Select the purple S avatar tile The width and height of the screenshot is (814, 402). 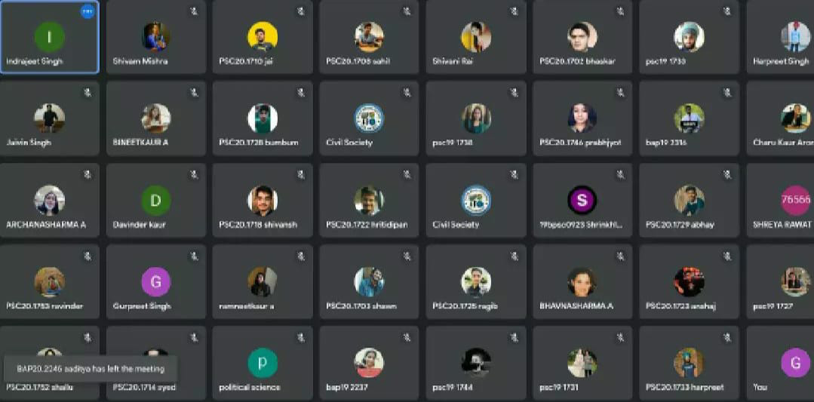582,200
